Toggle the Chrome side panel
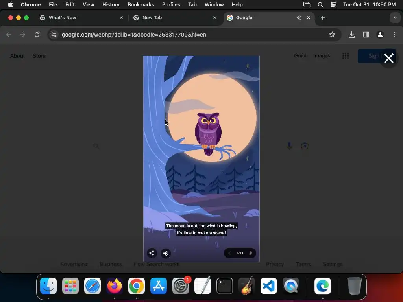This screenshot has height=302, width=403. pos(366,35)
